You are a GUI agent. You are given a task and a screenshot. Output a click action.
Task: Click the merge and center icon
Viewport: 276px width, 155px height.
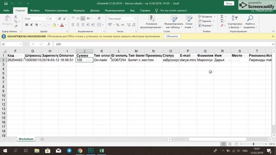99,25
